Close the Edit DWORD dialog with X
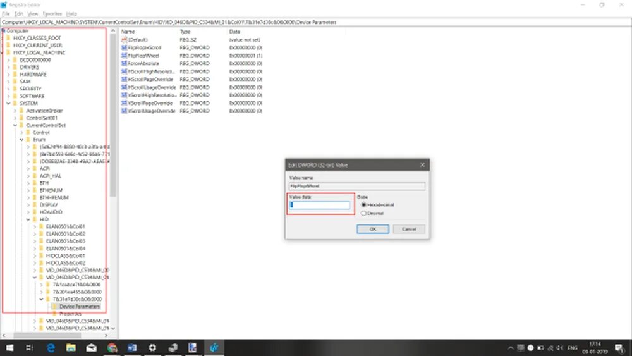 click(422, 165)
